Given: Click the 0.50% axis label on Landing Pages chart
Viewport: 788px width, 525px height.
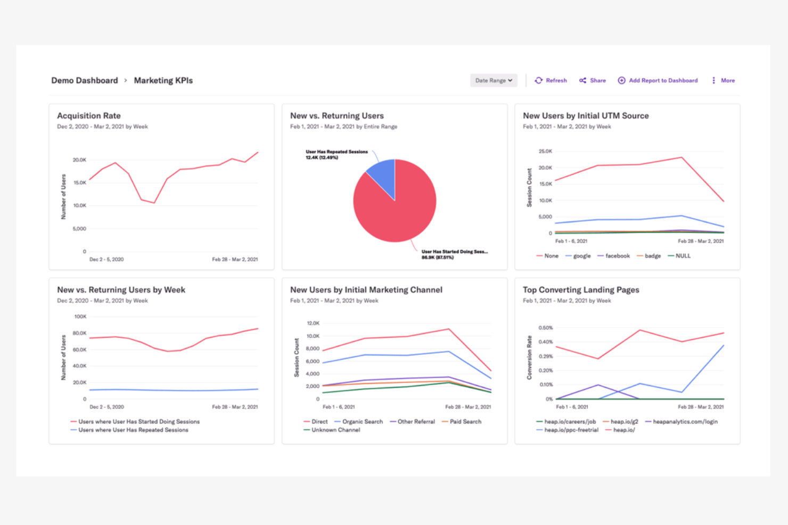Looking at the screenshot, I should coord(546,328).
